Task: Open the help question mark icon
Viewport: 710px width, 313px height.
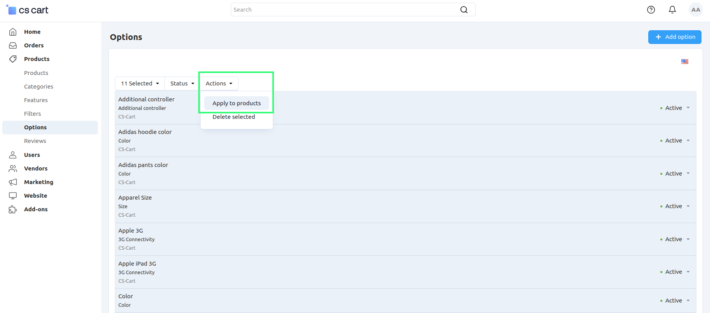Action: click(x=651, y=10)
